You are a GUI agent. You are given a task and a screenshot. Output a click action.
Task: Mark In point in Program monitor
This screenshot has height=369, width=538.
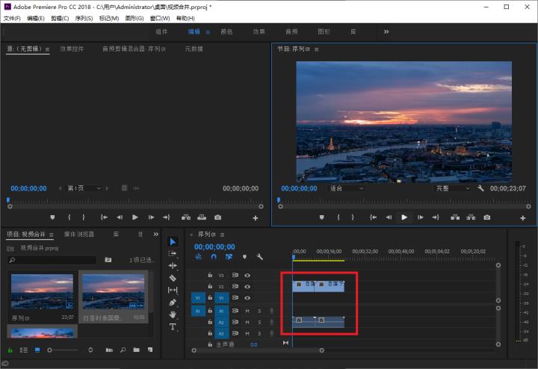(x=338, y=217)
